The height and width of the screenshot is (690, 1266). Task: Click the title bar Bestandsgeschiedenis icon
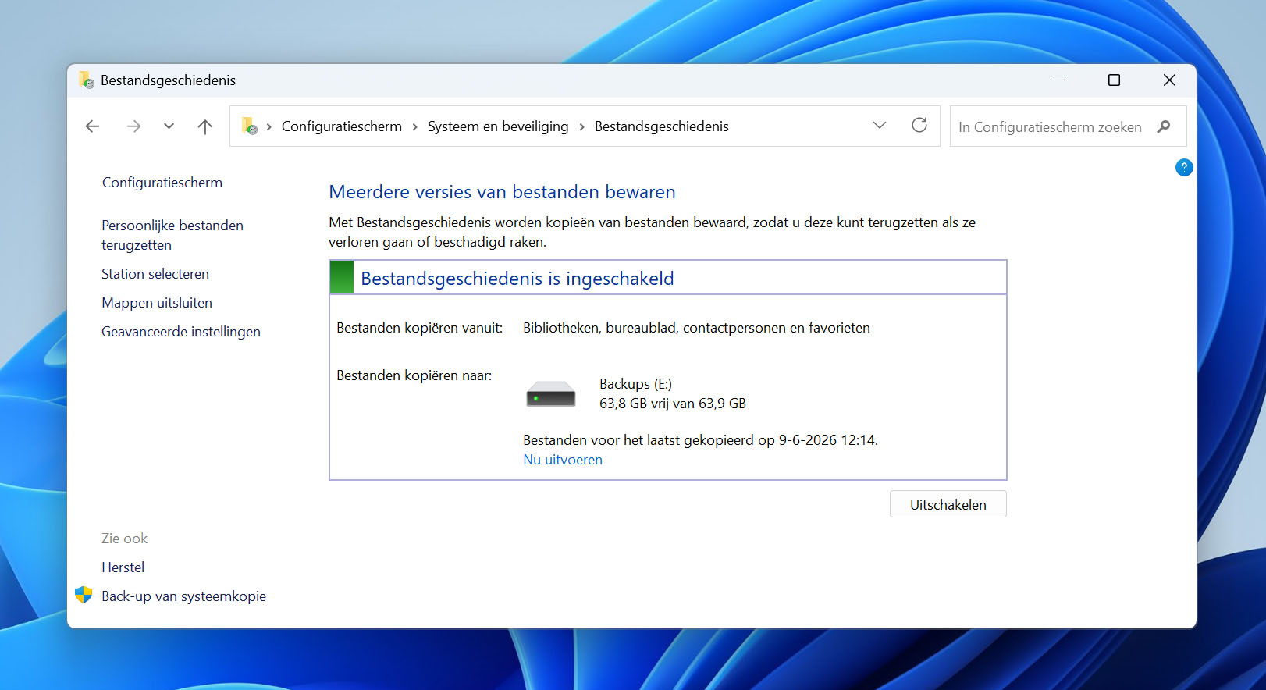click(x=87, y=80)
